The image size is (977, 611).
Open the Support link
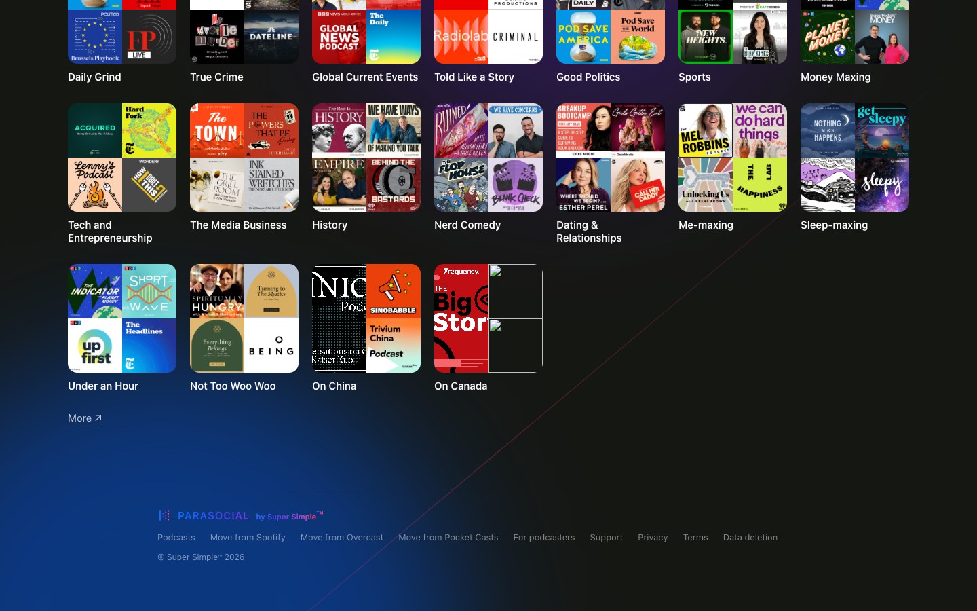[607, 537]
